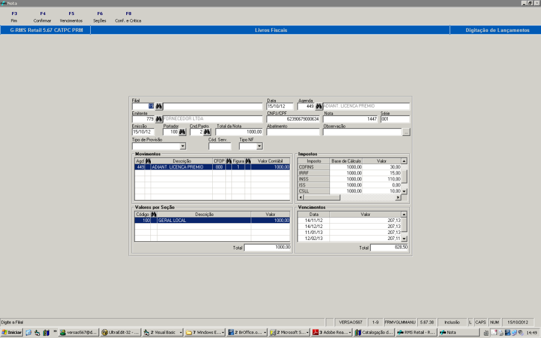Click the Abatimento input field
The image size is (541, 338).
pos(293,132)
